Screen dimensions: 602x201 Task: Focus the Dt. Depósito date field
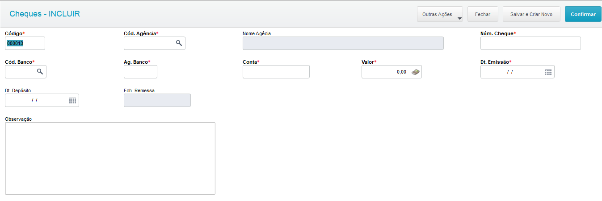tap(35, 100)
